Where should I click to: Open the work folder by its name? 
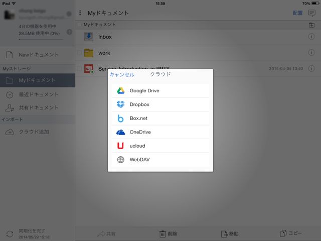[x=104, y=53]
